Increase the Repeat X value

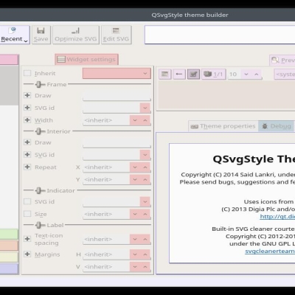click(145, 167)
